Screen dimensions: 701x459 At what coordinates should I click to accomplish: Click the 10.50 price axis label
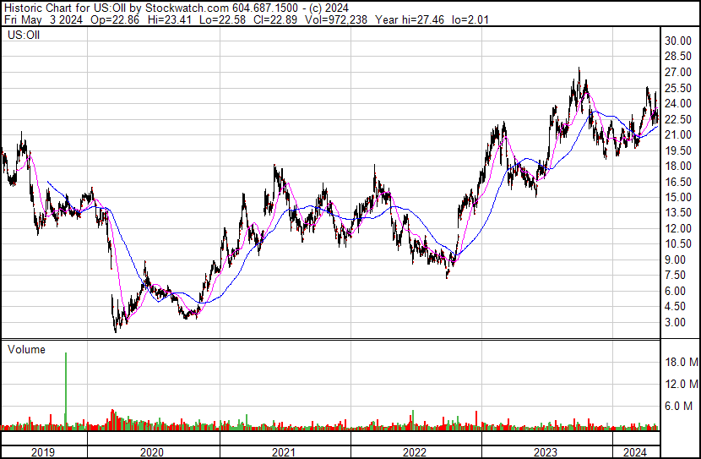tap(678, 243)
